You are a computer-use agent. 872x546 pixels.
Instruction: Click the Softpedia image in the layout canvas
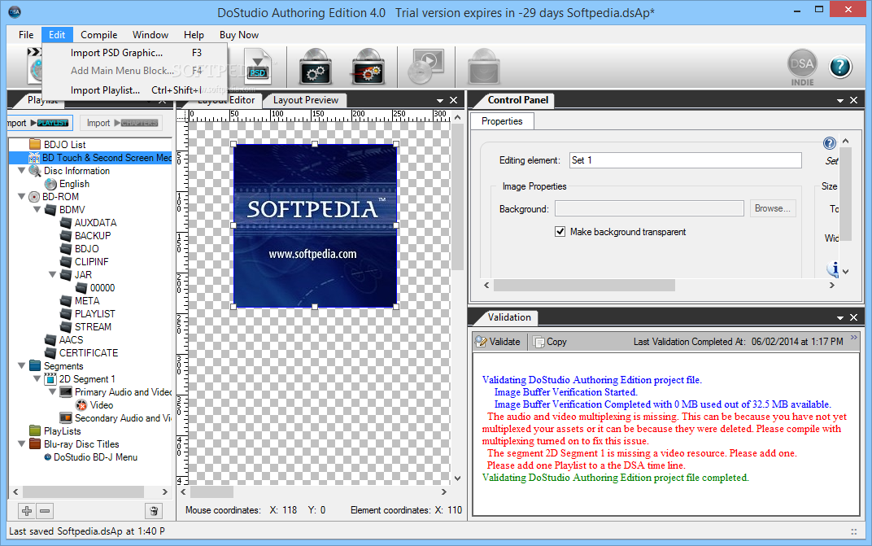click(315, 225)
